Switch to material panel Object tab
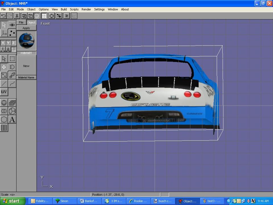 pyautogui.click(x=31, y=22)
